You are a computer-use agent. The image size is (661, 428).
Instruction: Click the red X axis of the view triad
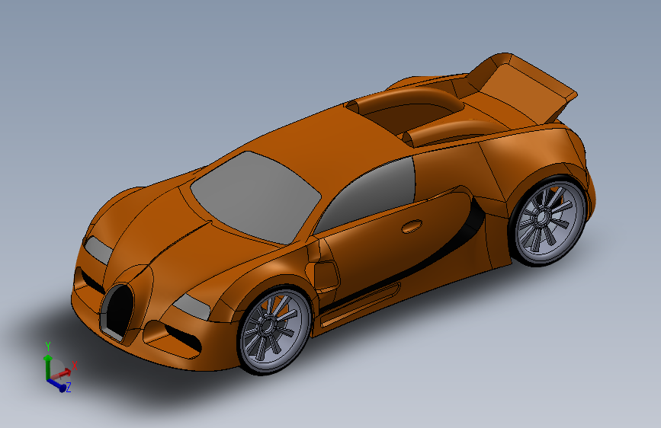pos(63,373)
